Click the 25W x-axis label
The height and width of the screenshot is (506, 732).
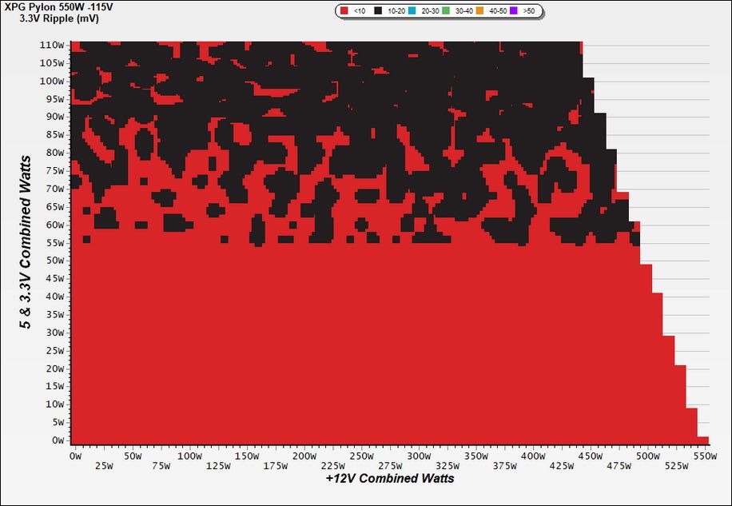[104, 465]
